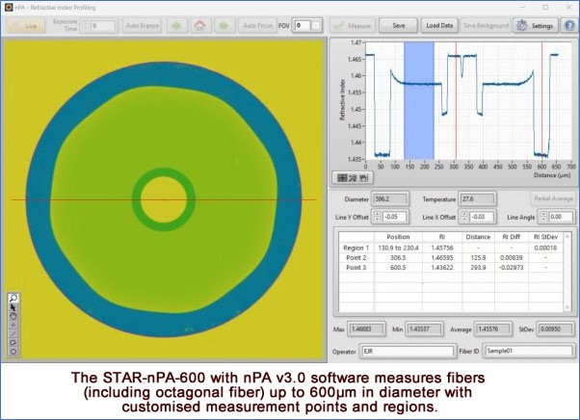Click the blue shaded region on graph
This screenshot has height=420, width=580.
coord(419,100)
